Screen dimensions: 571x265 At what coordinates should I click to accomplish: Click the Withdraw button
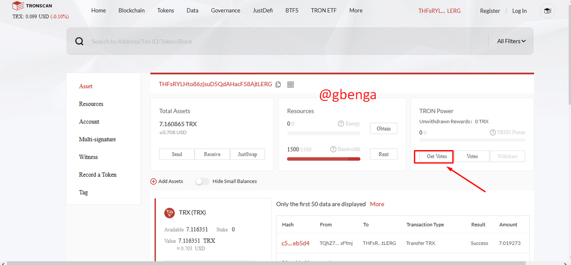point(508,156)
